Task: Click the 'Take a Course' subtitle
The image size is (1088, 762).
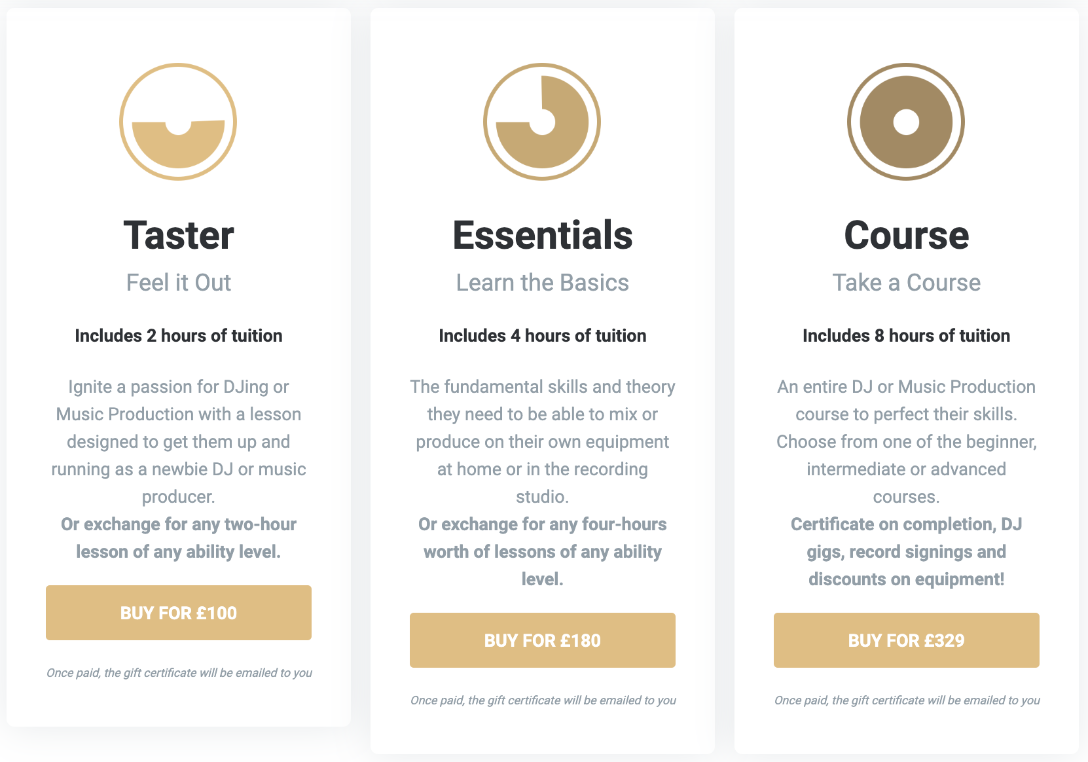Action: pyautogui.click(x=907, y=283)
